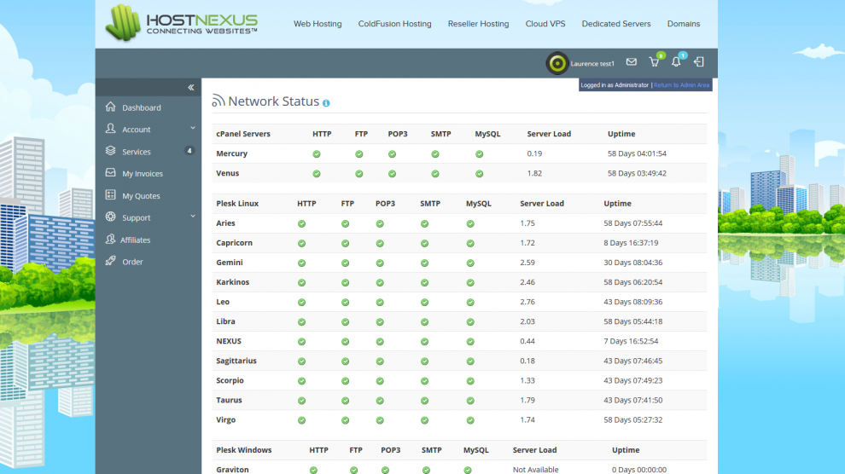Open Domains page

click(684, 24)
